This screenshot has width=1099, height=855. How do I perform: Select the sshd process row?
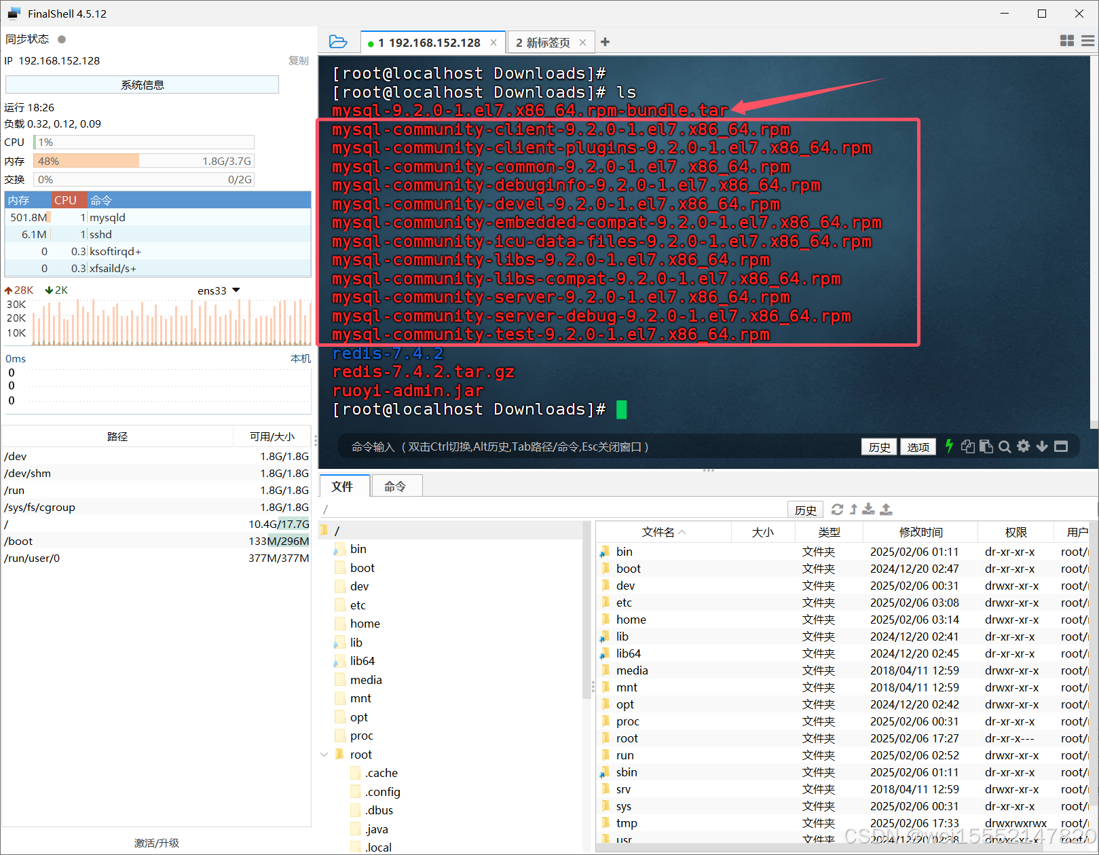click(x=157, y=234)
